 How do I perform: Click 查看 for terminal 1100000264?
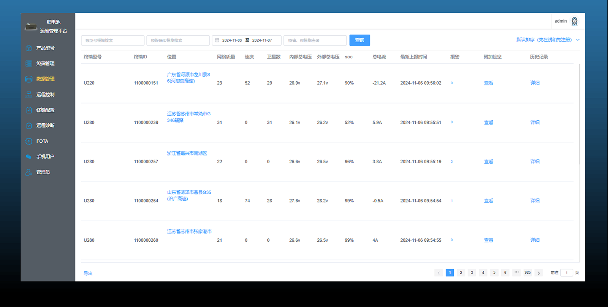pos(488,201)
